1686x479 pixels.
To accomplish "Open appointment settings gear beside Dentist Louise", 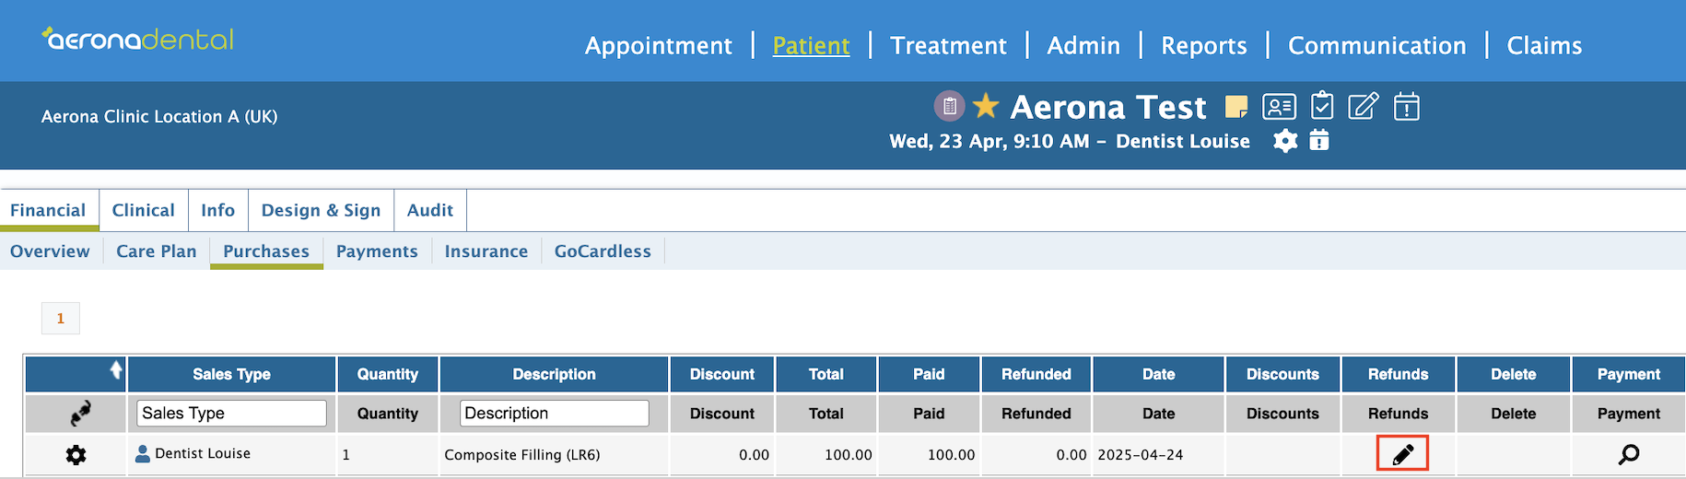I will [x=1285, y=141].
